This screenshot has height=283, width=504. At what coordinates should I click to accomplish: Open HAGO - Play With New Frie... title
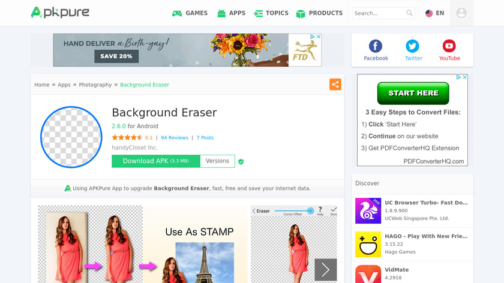pos(426,236)
